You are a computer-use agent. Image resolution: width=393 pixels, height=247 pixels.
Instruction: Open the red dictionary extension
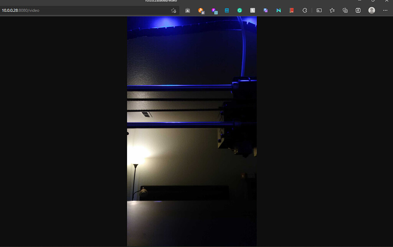[x=291, y=10]
